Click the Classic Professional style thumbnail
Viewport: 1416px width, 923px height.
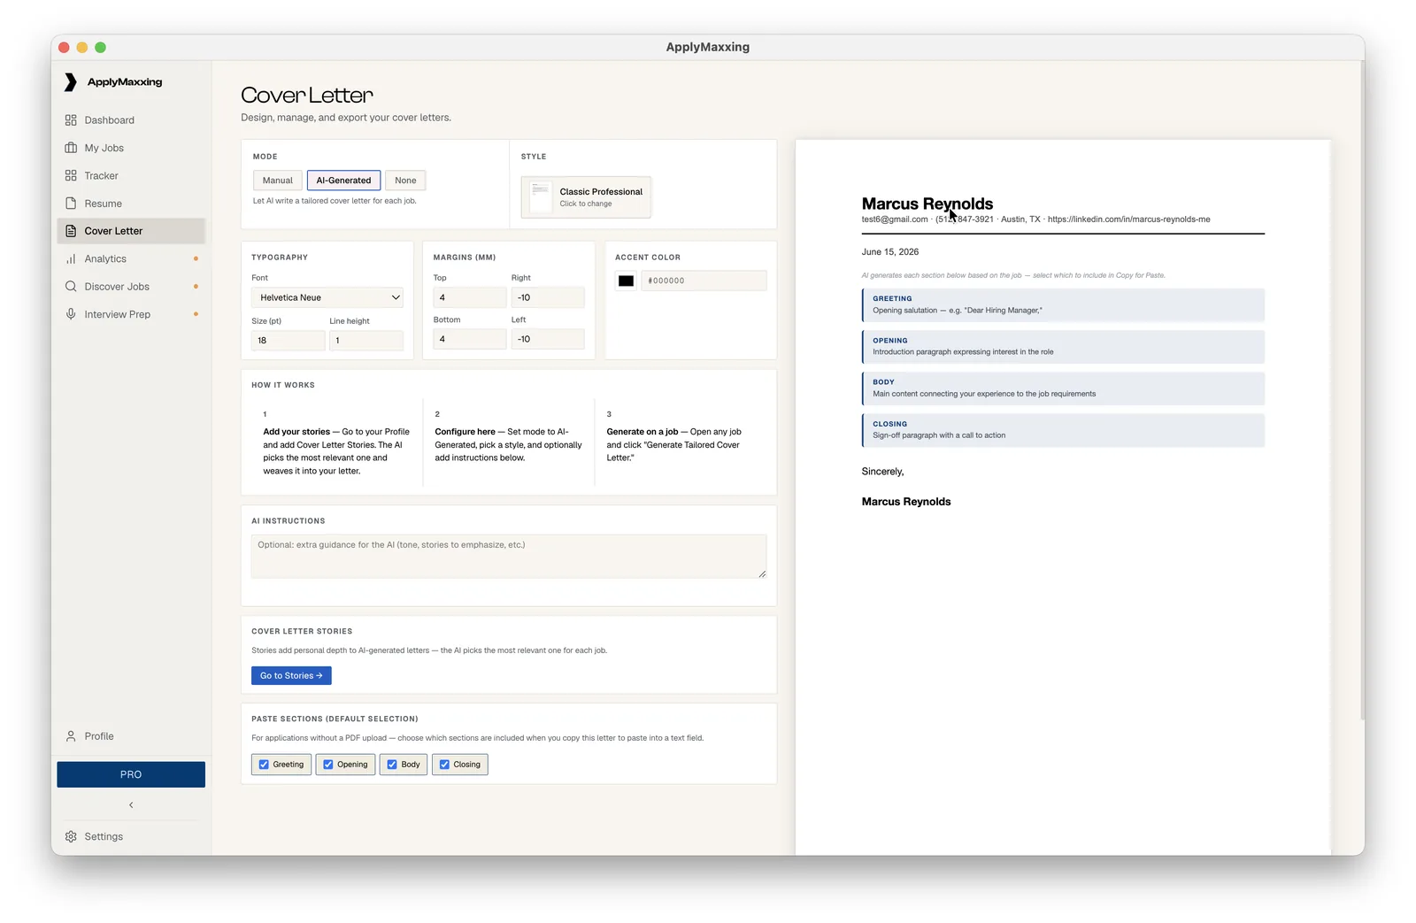point(541,197)
